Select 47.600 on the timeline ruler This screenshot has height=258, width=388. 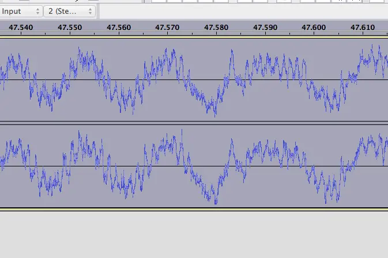pos(314,27)
